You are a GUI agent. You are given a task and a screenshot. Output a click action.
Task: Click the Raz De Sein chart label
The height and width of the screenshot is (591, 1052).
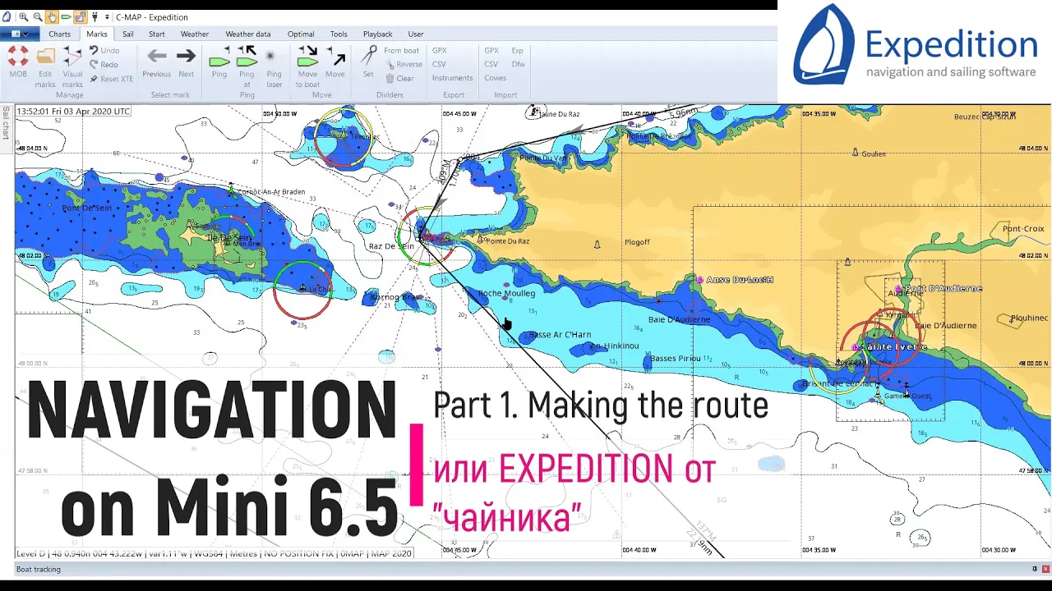tap(391, 246)
